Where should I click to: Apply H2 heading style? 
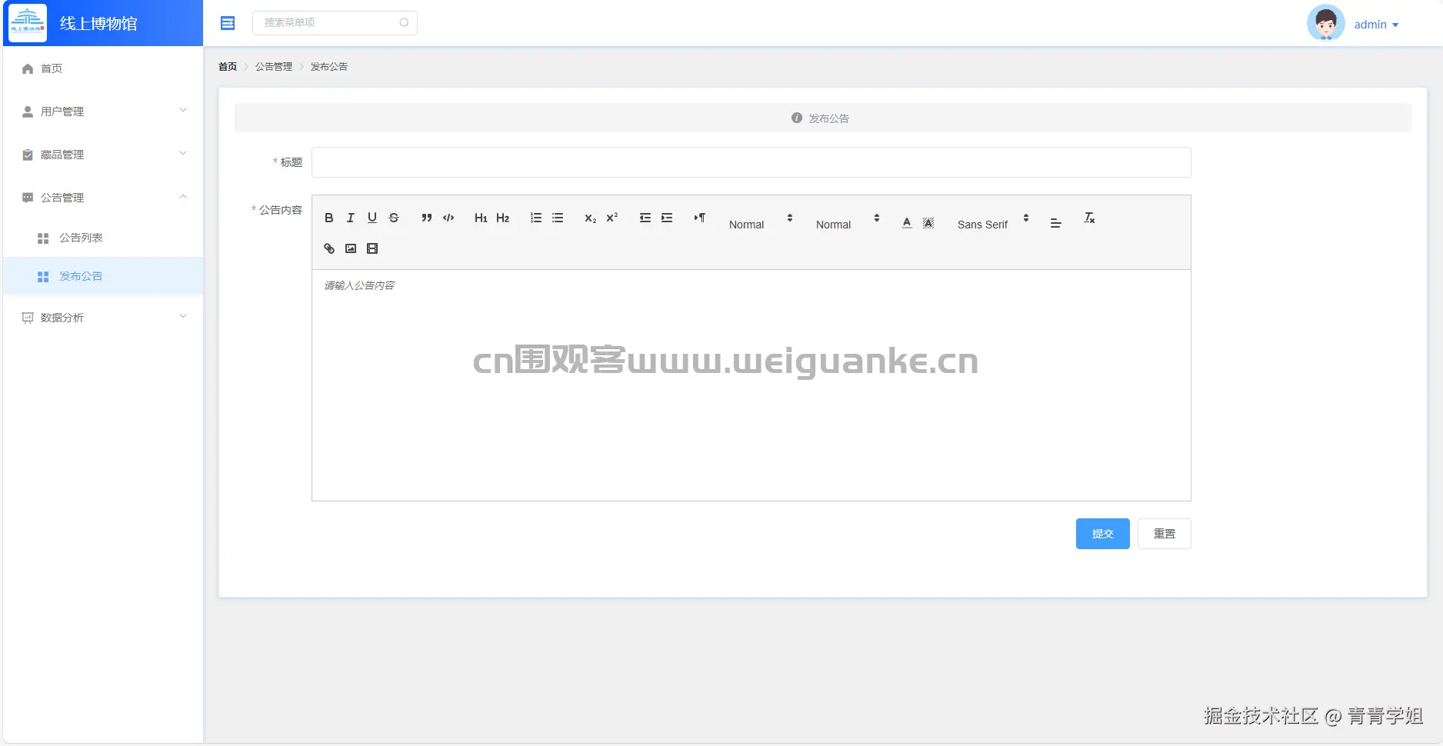point(503,218)
